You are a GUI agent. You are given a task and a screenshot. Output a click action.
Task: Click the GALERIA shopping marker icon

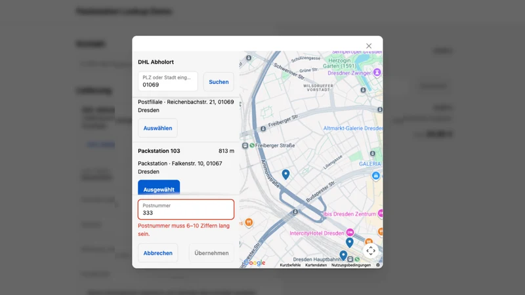point(375,176)
